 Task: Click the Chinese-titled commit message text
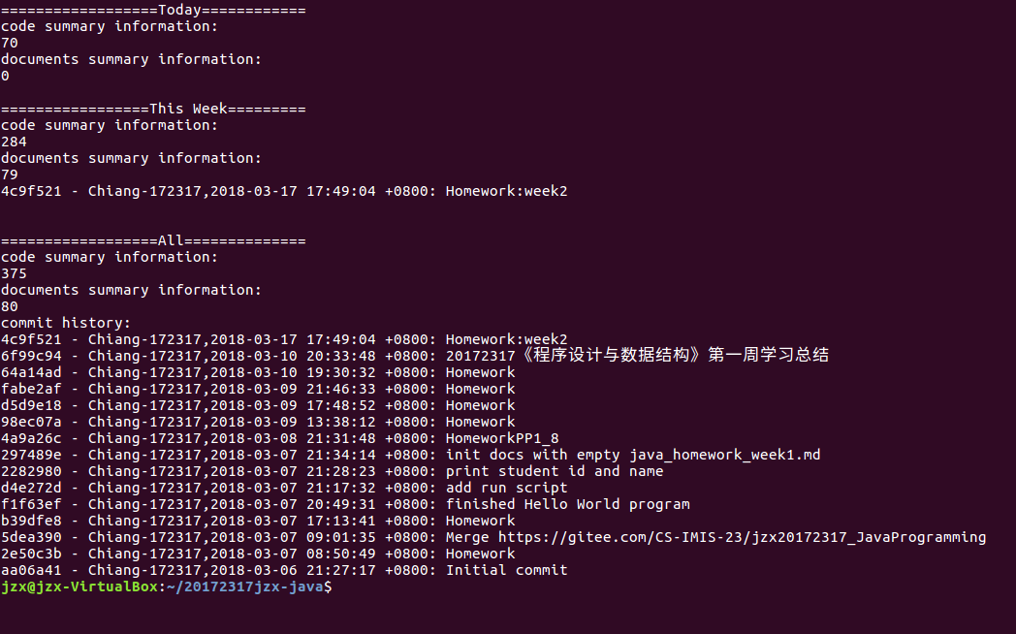coord(637,356)
